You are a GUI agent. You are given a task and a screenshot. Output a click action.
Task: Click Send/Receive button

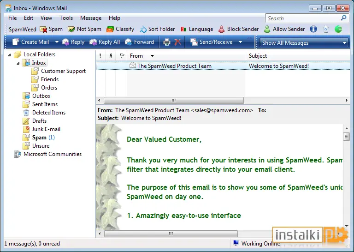tap(211, 42)
